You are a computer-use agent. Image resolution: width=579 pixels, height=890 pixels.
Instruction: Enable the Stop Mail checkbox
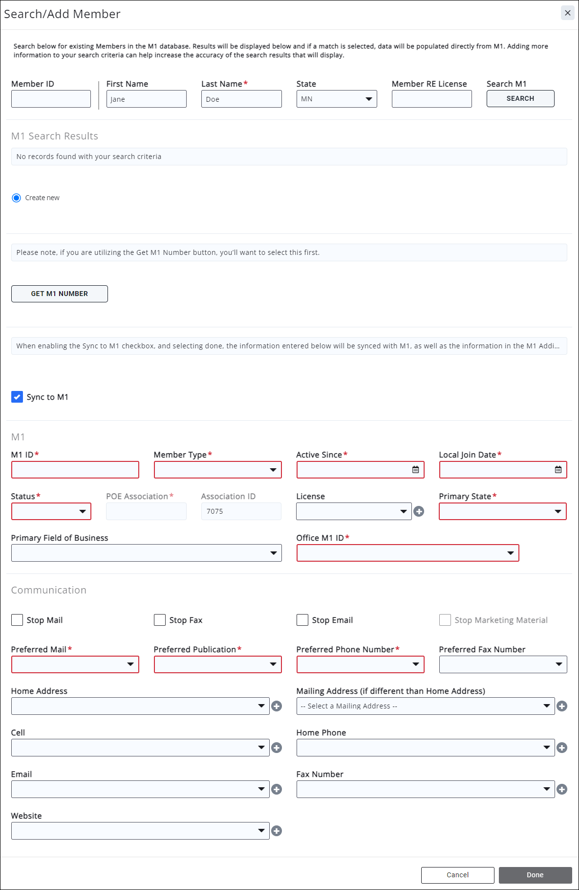[17, 620]
